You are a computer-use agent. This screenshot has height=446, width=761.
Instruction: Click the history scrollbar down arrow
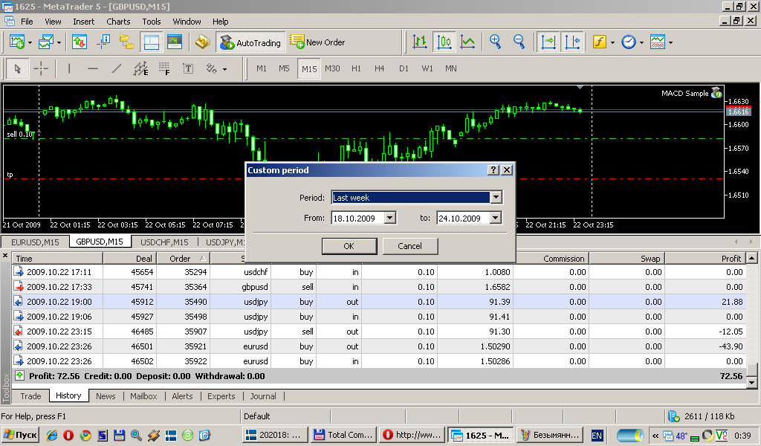752,382
